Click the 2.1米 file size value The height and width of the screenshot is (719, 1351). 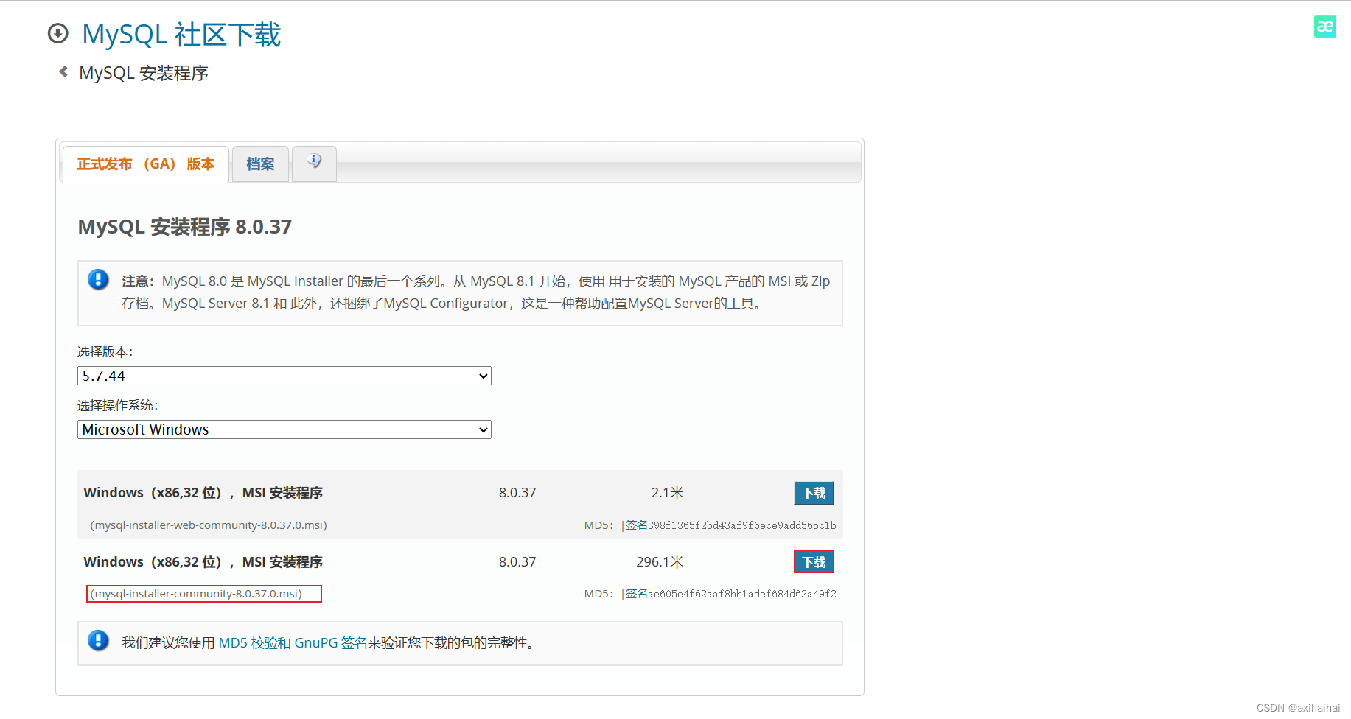pyautogui.click(x=667, y=493)
